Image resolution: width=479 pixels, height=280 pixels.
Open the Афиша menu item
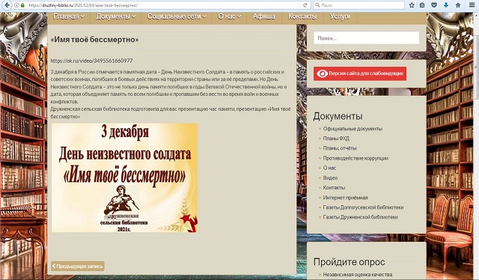263,16
